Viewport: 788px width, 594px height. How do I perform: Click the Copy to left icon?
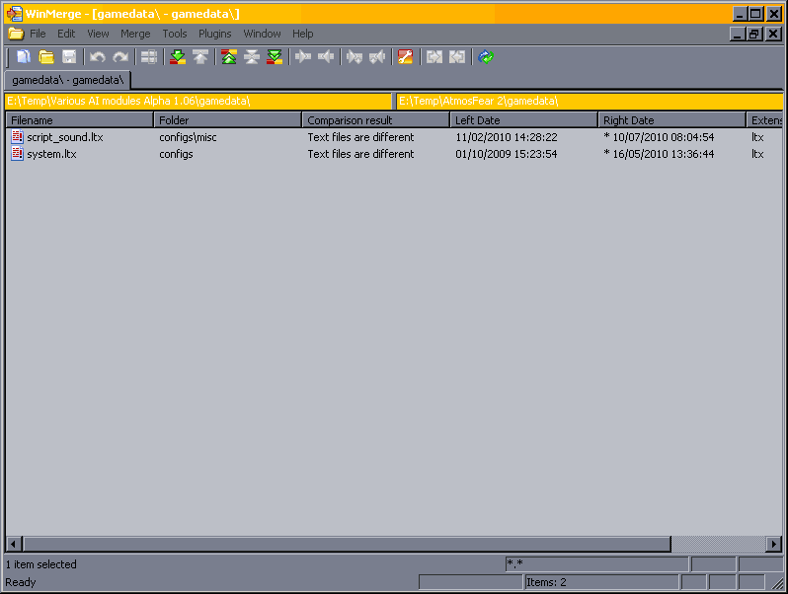(x=326, y=57)
